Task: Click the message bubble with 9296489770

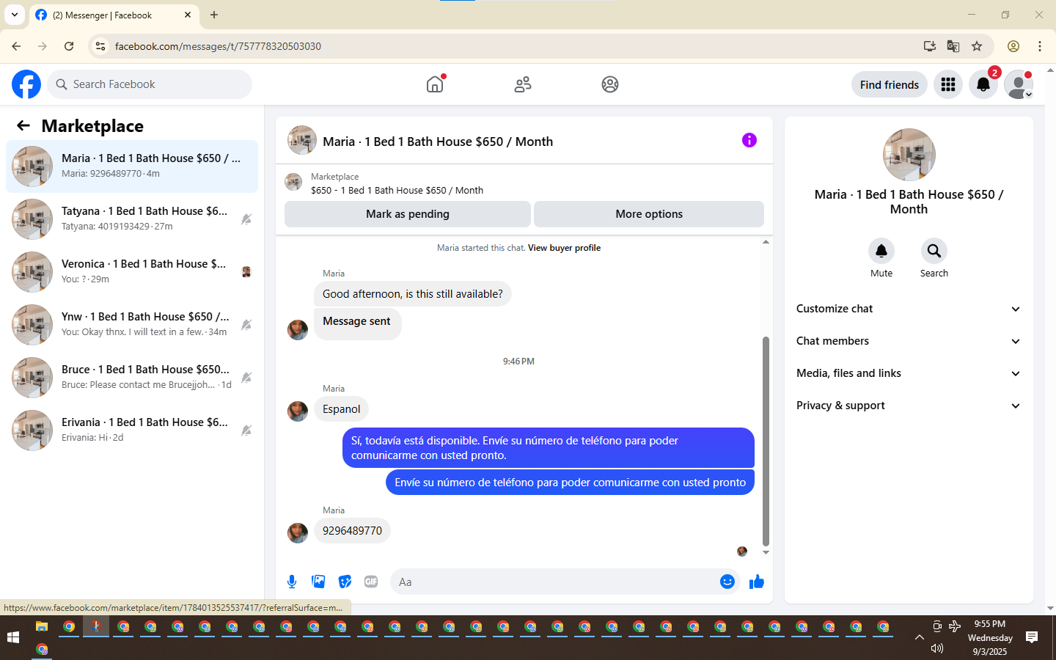Action: (352, 531)
